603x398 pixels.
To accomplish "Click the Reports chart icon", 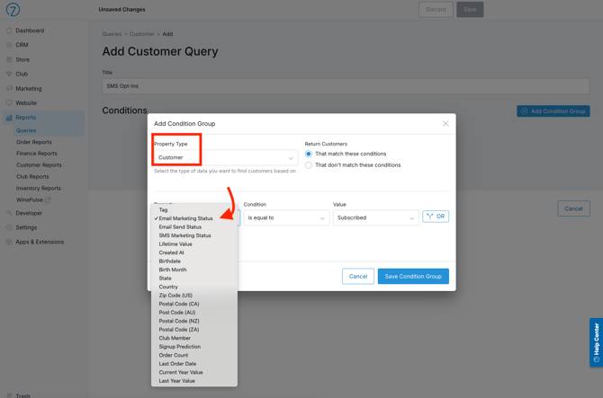I will click(9, 118).
